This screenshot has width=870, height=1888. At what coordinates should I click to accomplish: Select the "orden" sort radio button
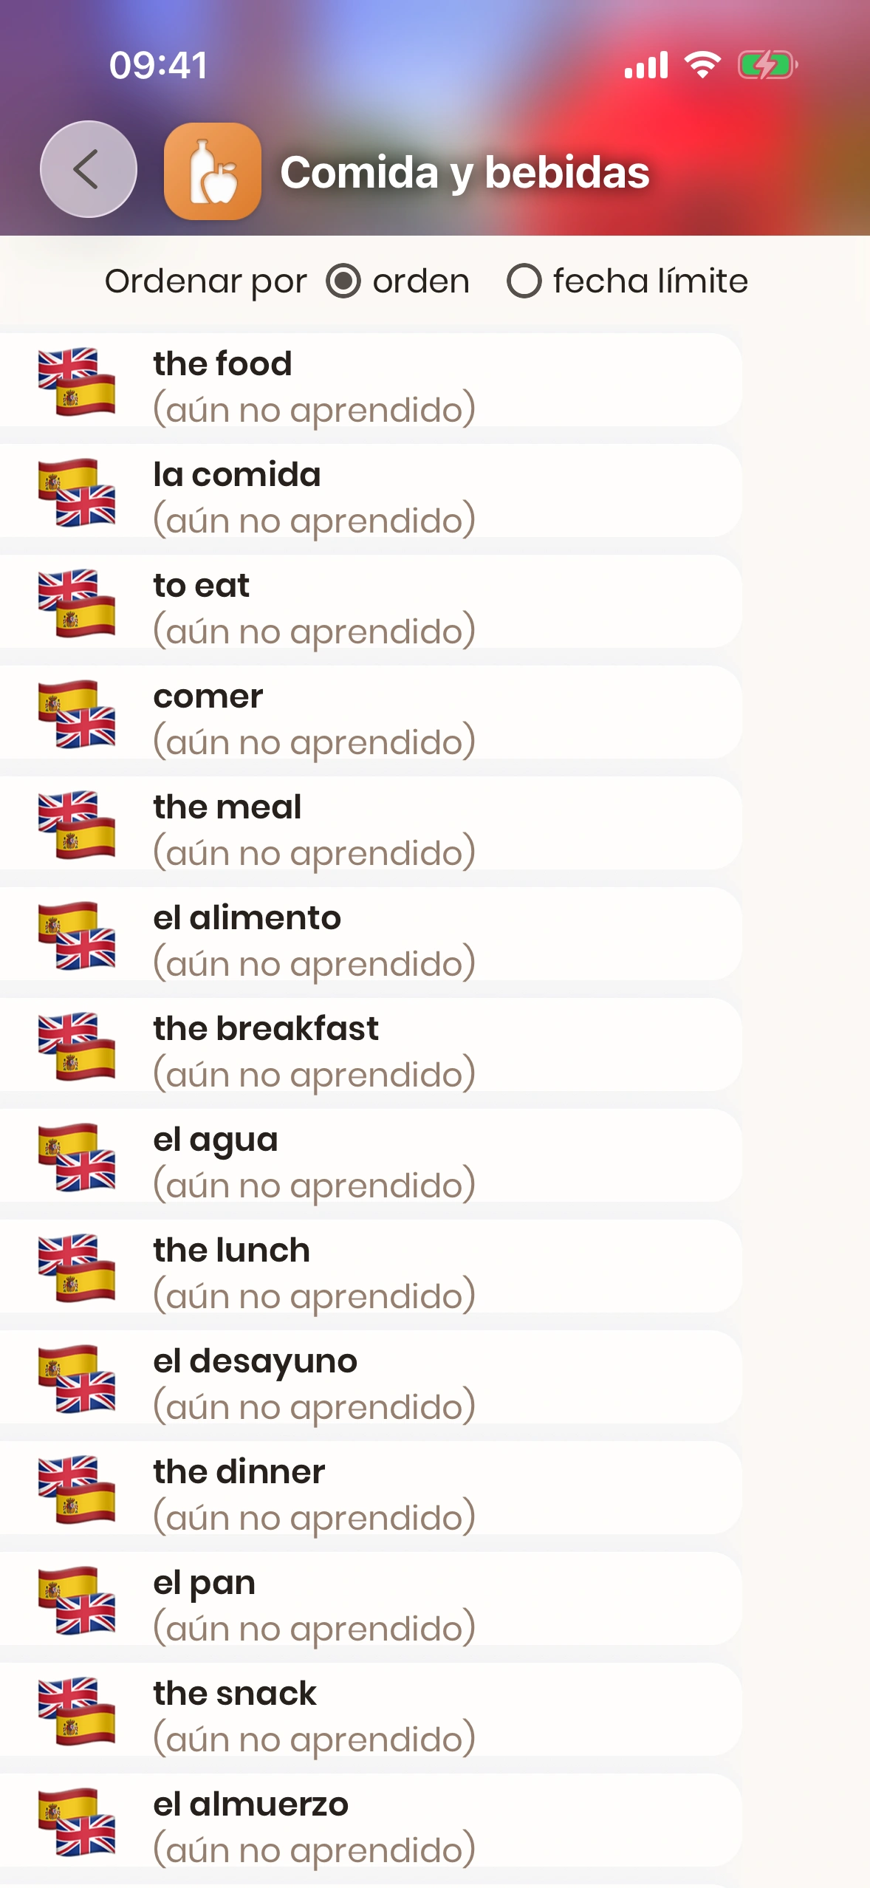343,281
